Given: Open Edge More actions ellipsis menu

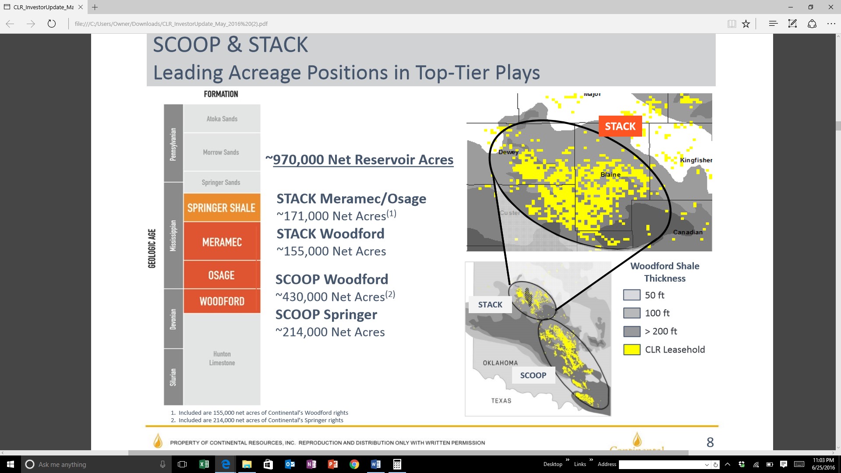Looking at the screenshot, I should tap(831, 24).
